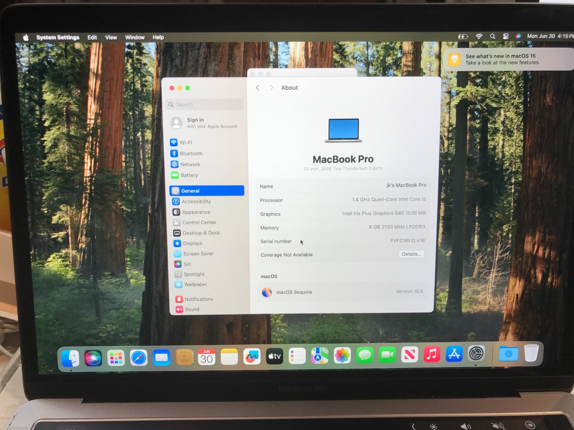This screenshot has width=574, height=430.
Task: Open Battery settings pane
Action: [184, 175]
